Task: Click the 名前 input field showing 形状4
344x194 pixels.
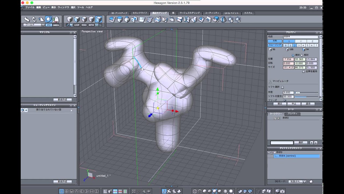Action: click(x=300, y=37)
